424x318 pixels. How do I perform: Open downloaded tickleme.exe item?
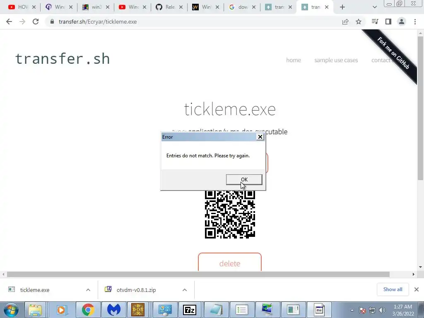click(x=35, y=290)
